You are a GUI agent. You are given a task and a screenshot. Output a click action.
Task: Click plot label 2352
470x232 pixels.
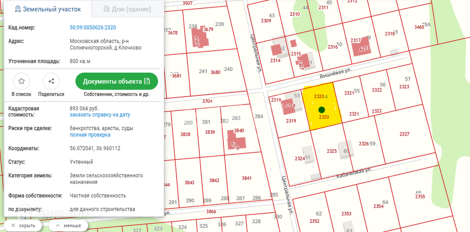(x=315, y=221)
